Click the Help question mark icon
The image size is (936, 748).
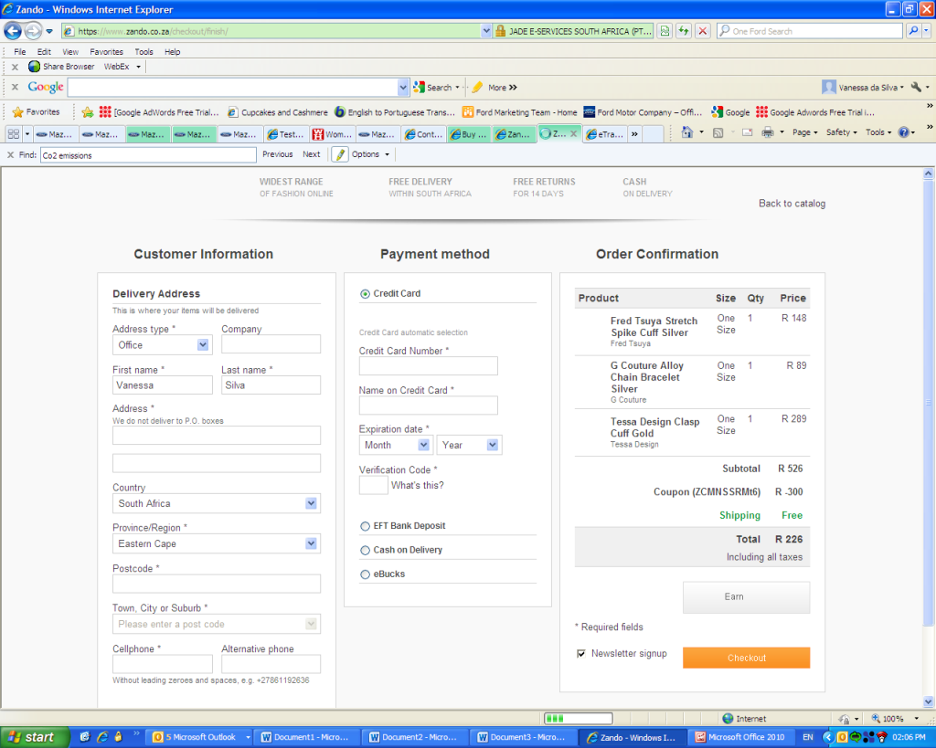(904, 132)
